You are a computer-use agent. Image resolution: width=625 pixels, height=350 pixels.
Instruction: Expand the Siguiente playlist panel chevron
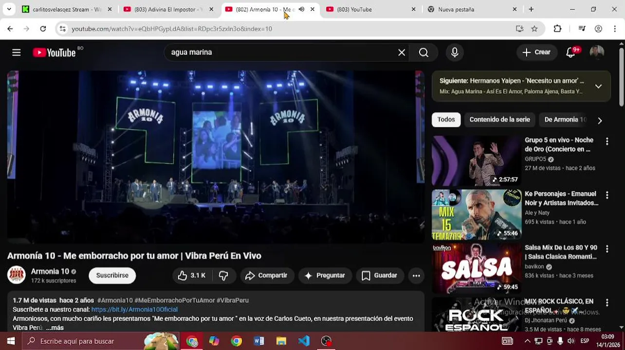[x=598, y=87]
